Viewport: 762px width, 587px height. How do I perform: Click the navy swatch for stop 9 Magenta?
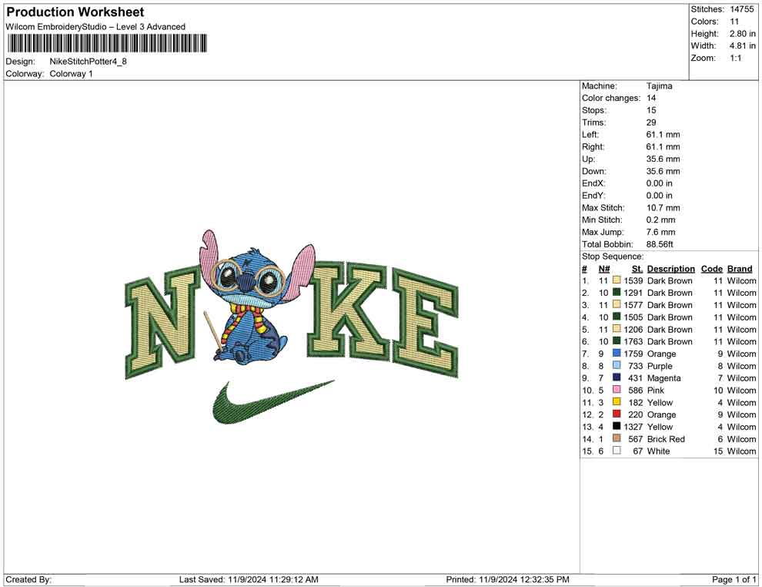[617, 377]
